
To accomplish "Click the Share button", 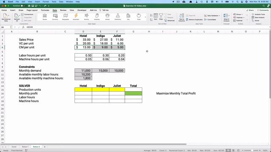I will point(250,10).
